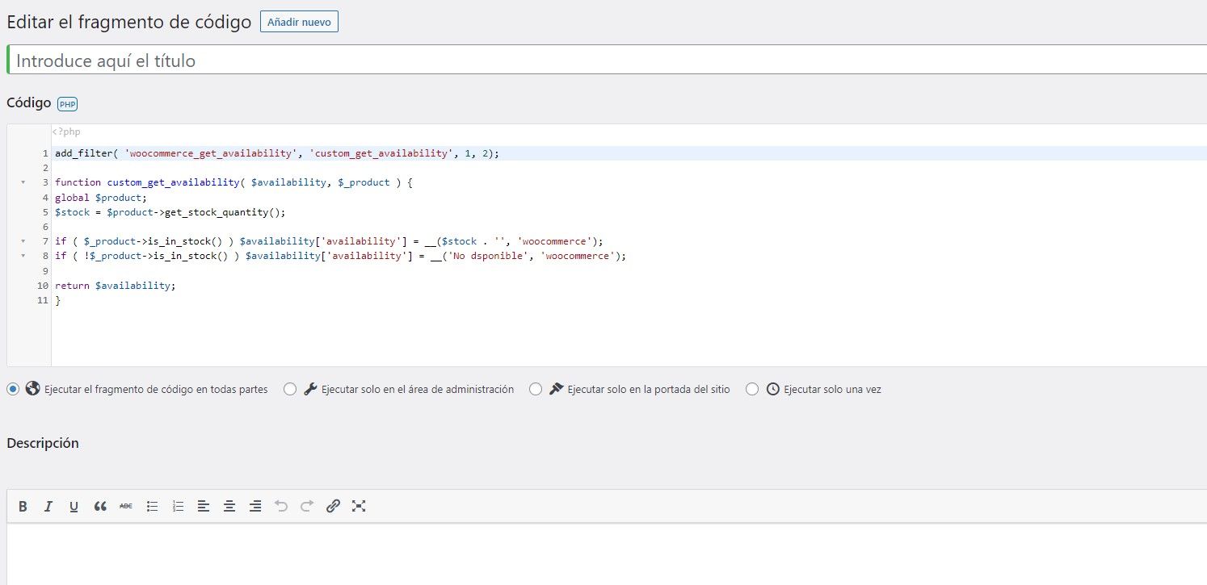Click the 'function custom_get_availability' line
Image resolution: width=1207 pixels, height=585 pixels.
pyautogui.click(x=233, y=183)
